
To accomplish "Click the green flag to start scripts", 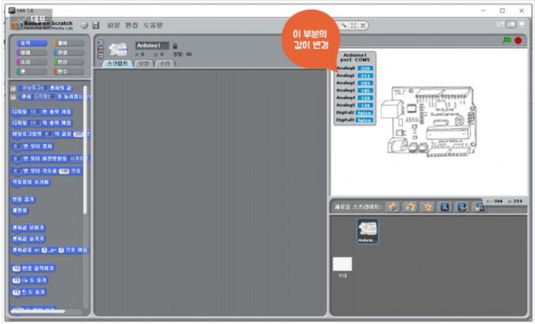I will (507, 41).
